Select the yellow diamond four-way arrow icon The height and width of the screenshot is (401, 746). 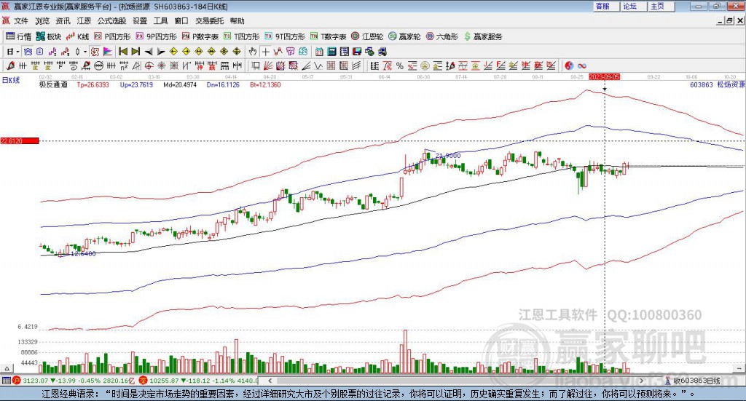coord(224,52)
